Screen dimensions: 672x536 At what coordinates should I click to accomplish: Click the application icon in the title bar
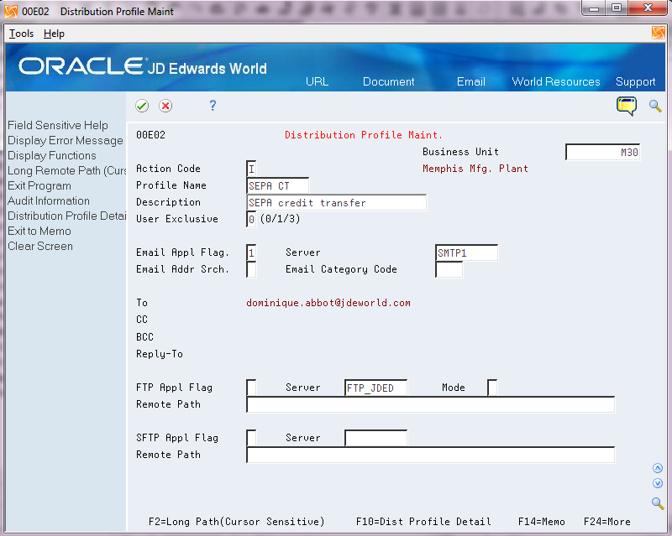(11, 11)
